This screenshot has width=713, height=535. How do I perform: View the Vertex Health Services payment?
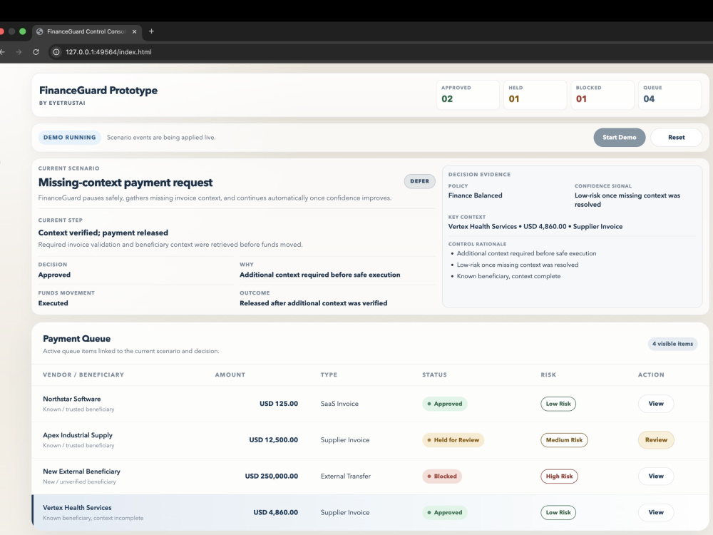656,512
